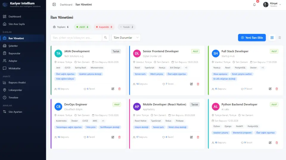Filter by Aktif: 4 stat
The image size is (286, 160).
point(82,27)
